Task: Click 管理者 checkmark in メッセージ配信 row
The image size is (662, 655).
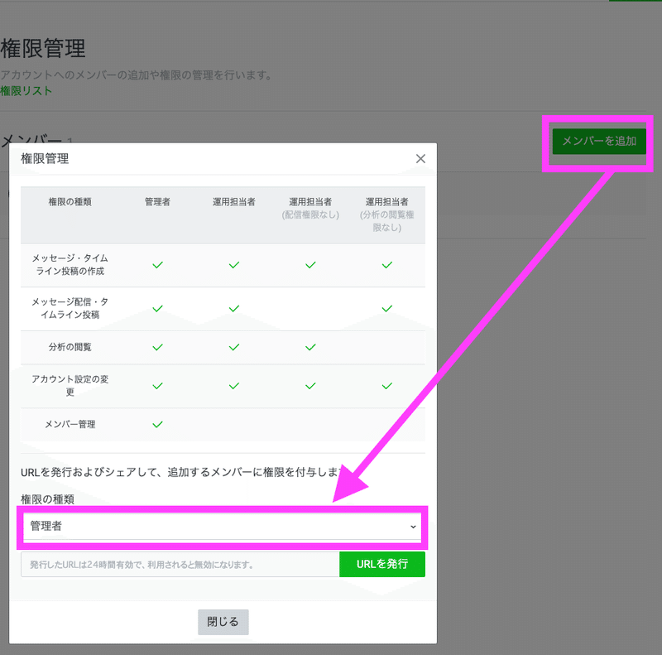Action: (157, 309)
